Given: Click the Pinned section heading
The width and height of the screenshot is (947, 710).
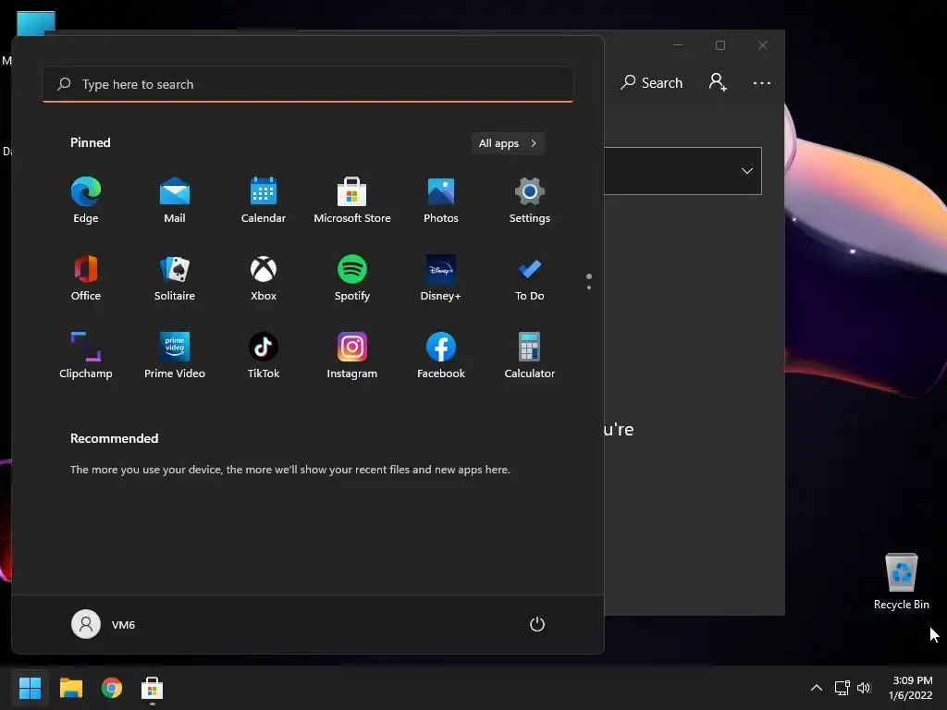Looking at the screenshot, I should click(90, 142).
